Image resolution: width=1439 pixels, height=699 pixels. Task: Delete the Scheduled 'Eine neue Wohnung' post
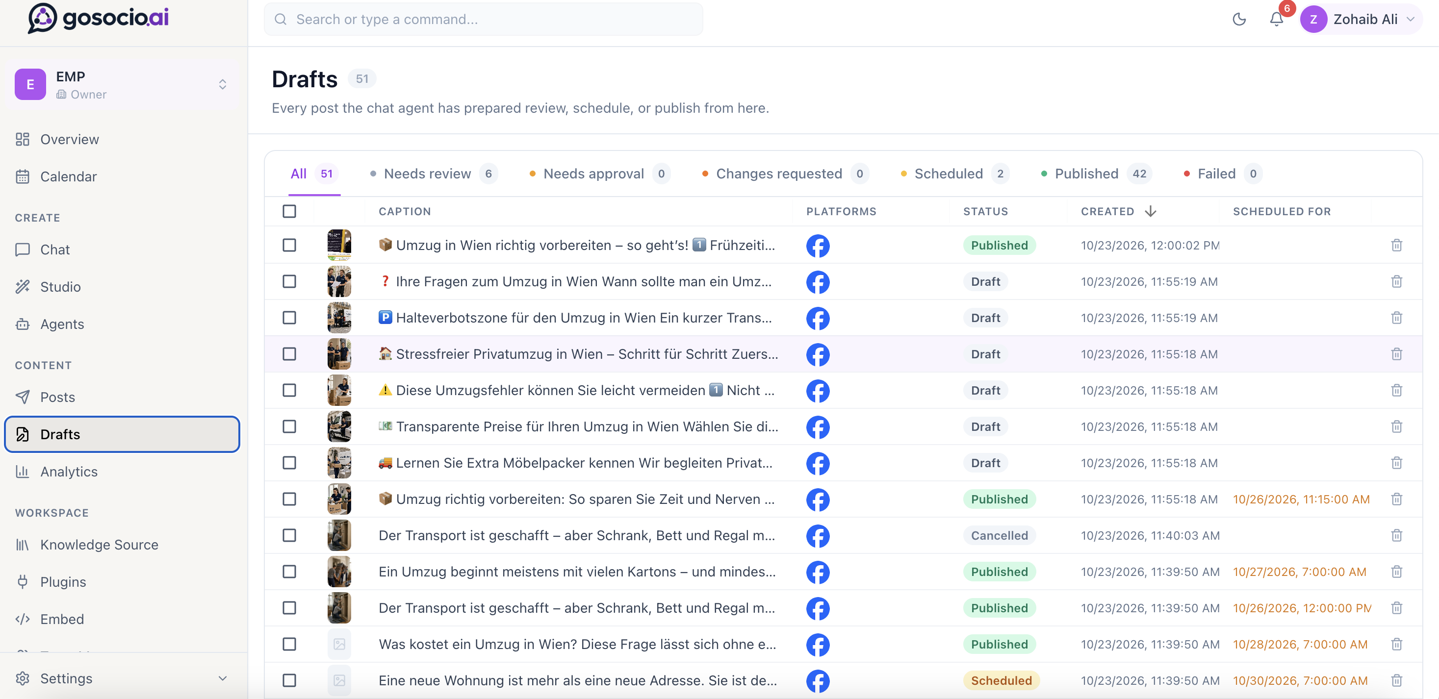coord(1396,680)
